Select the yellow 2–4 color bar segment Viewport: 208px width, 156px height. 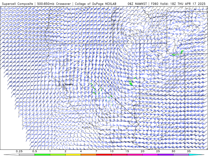tap(73, 155)
